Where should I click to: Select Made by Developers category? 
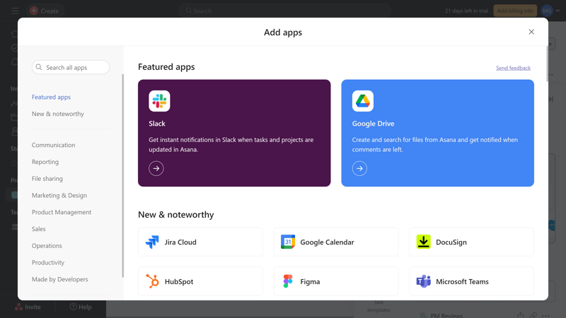coord(60,279)
